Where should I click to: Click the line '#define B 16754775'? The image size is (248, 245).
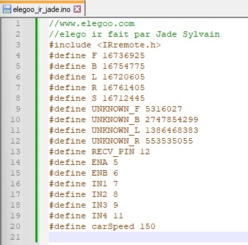(x=97, y=66)
